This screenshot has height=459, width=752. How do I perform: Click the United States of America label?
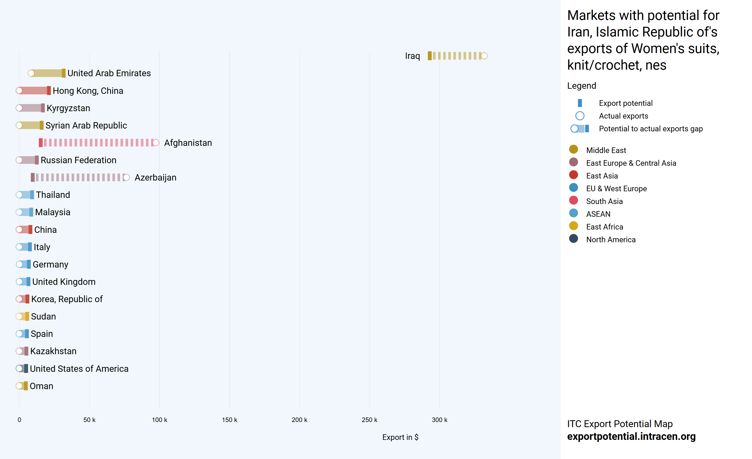pyautogui.click(x=79, y=369)
